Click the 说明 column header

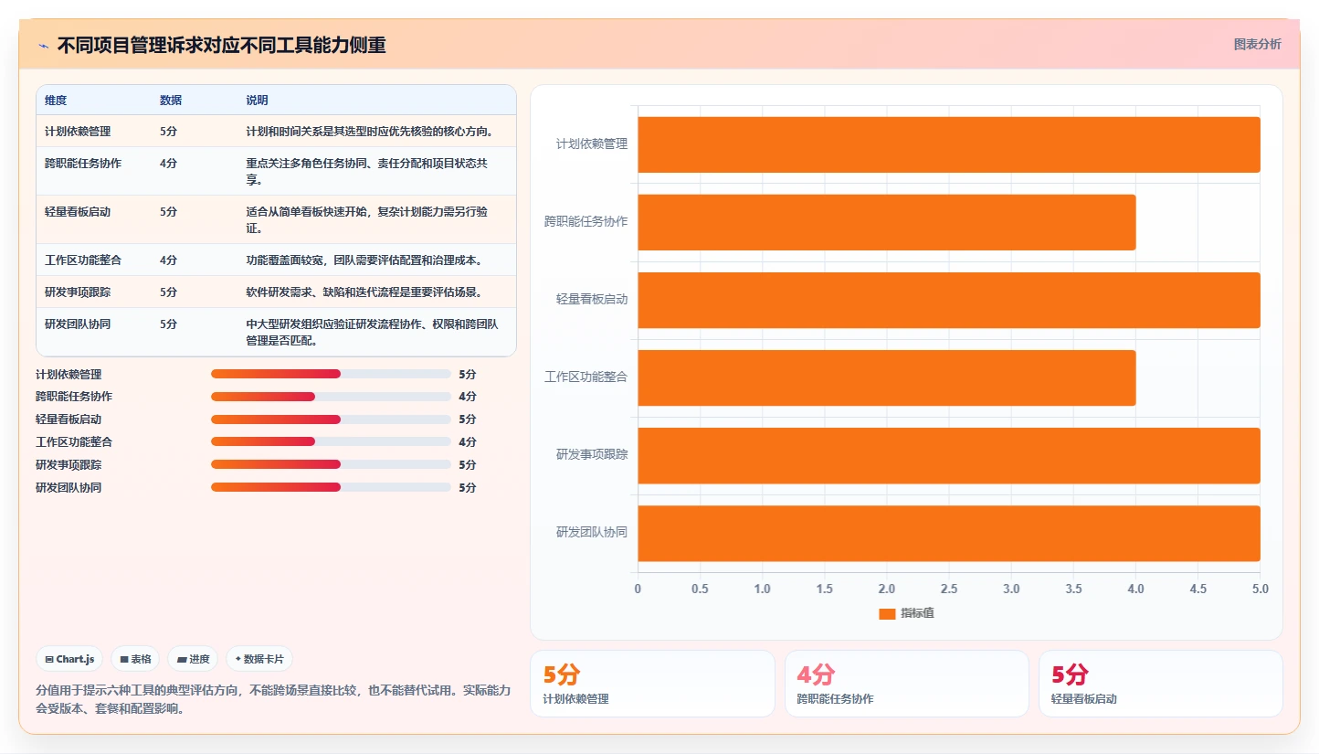[x=257, y=101]
